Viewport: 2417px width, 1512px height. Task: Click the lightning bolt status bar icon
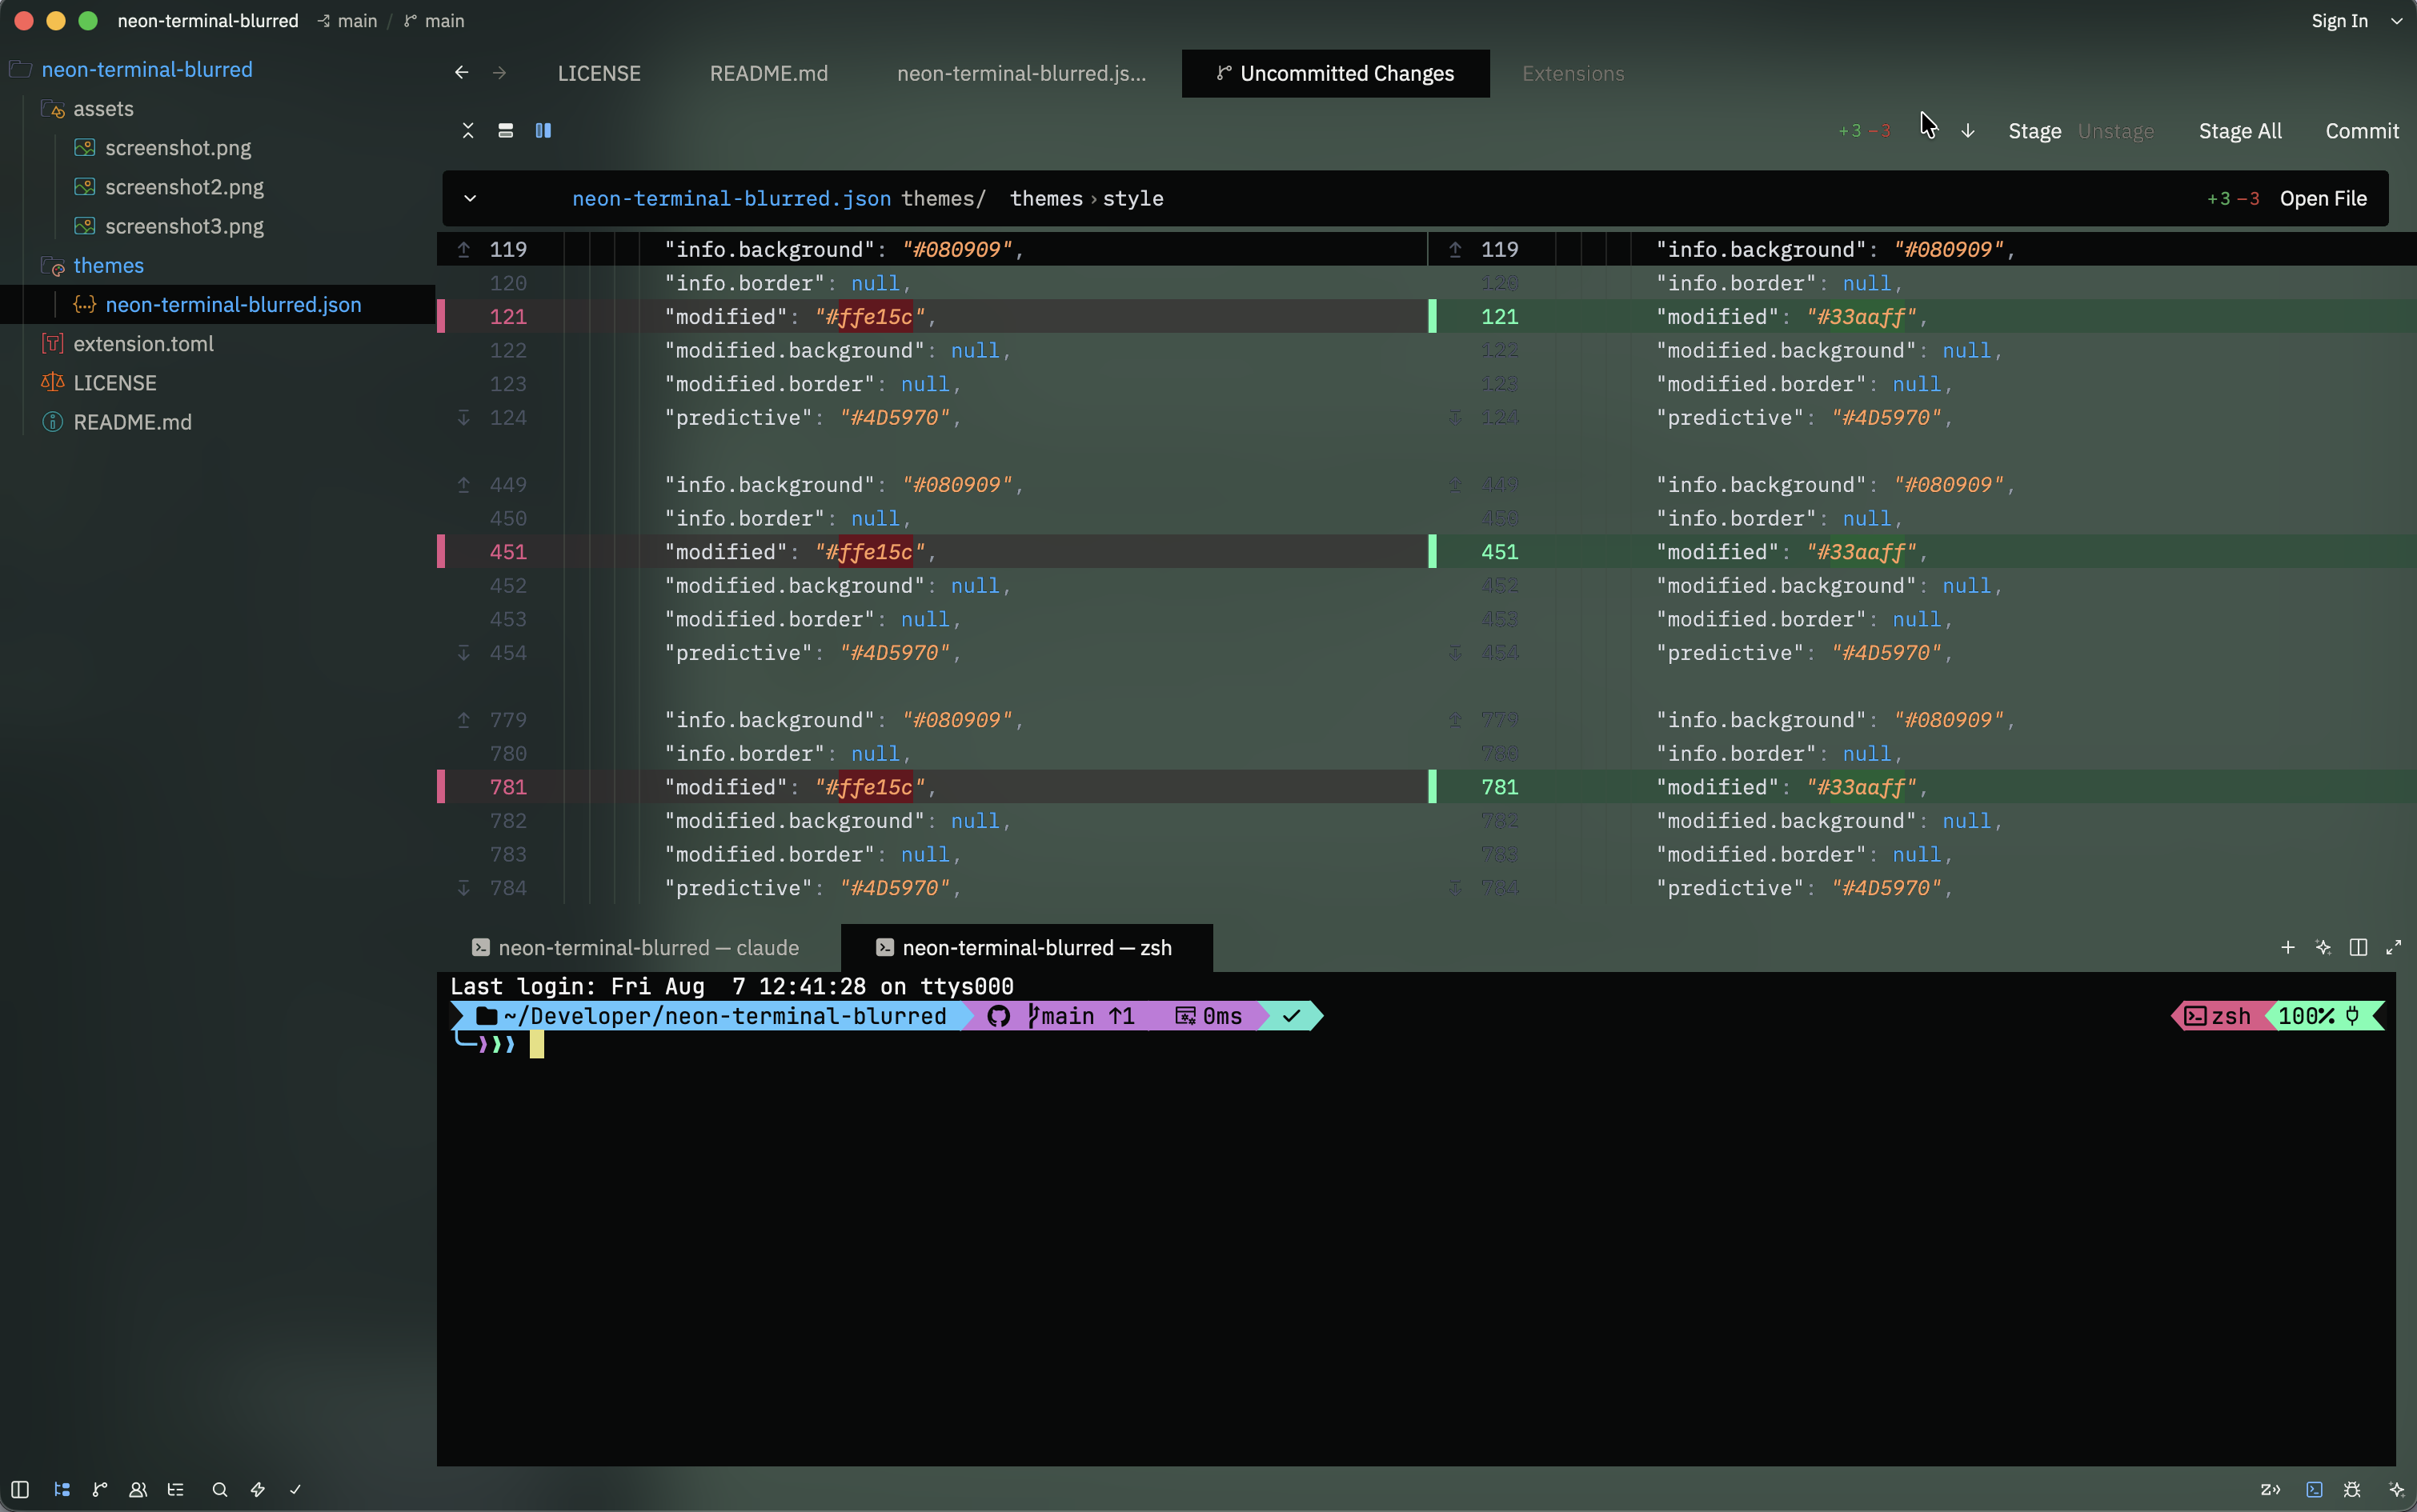[x=258, y=1489]
